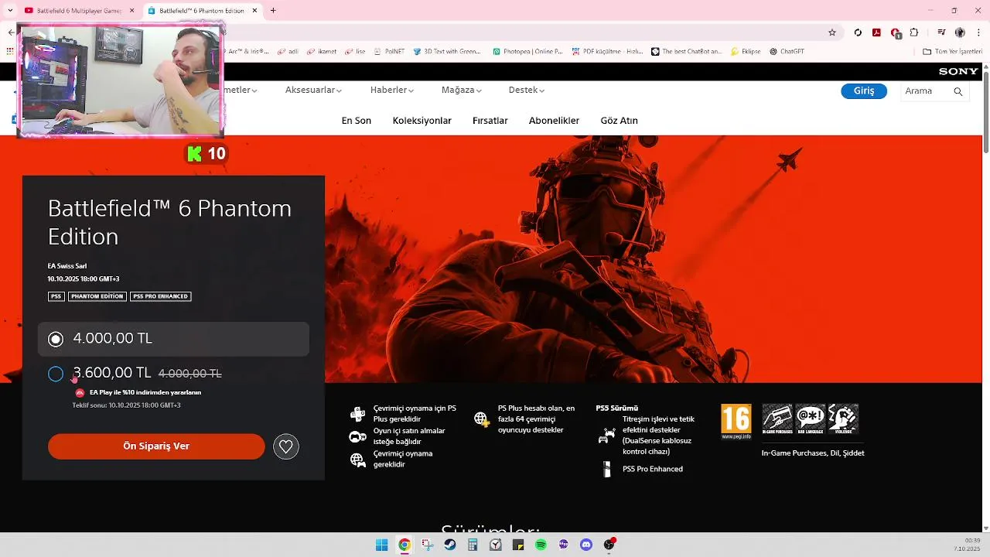Open the Snipping Tool from the taskbar
Viewport: 990px width, 557px height.
427,545
